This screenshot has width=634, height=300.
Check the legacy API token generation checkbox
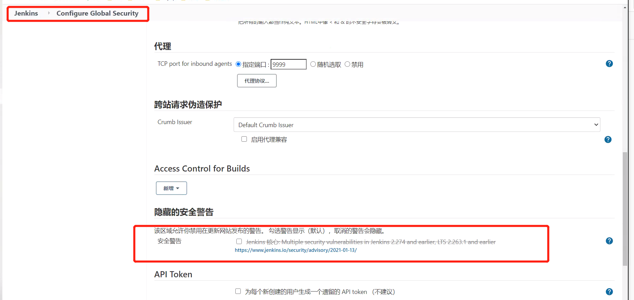pyautogui.click(x=238, y=291)
